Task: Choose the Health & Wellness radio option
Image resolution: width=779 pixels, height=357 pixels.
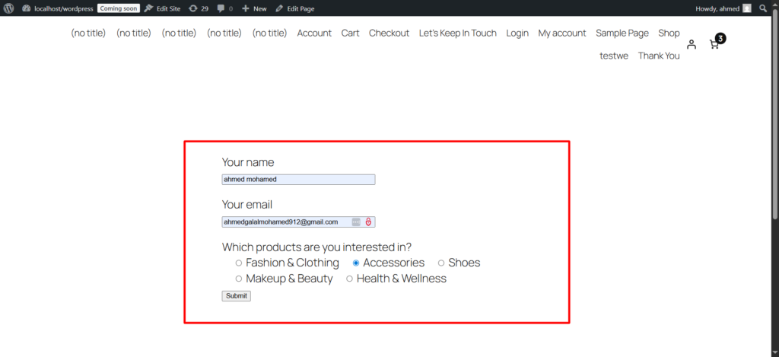Action: [350, 279]
